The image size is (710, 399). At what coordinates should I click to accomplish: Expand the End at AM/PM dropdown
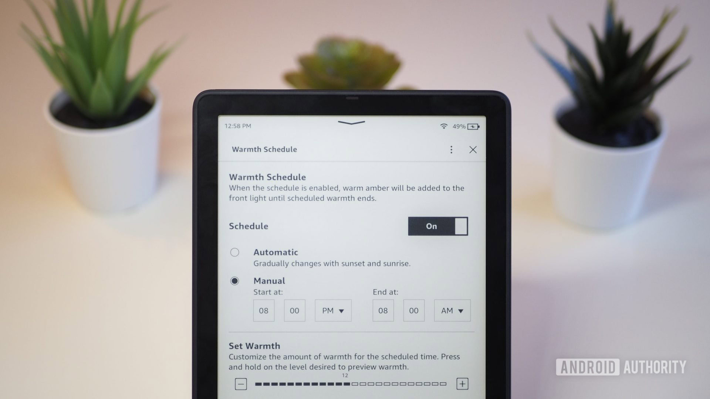point(450,310)
